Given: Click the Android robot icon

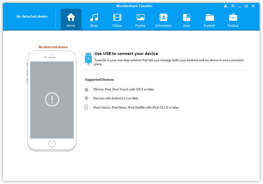Looking at the screenshot, I should pyautogui.click(x=87, y=98).
